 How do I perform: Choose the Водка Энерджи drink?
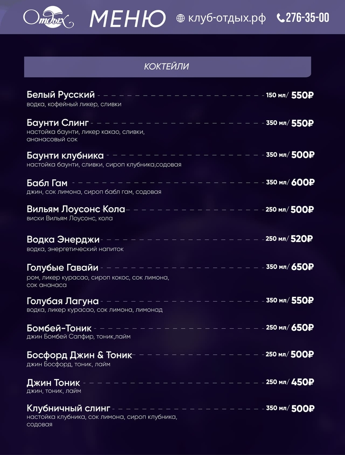point(63,239)
